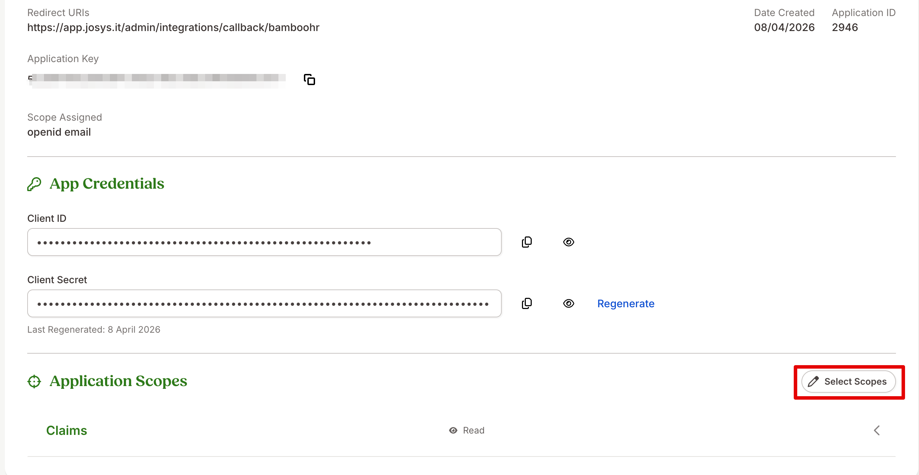
Task: Click the bamboohr callback Redirect URI
Action: (173, 28)
